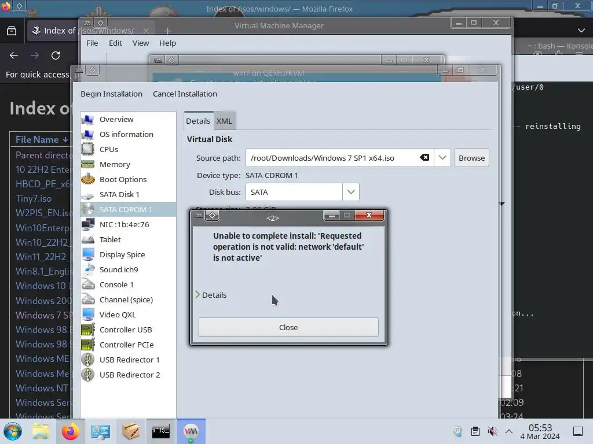The image size is (593, 444).
Task: Select Memory module icon in sidebar
Action: (x=88, y=164)
